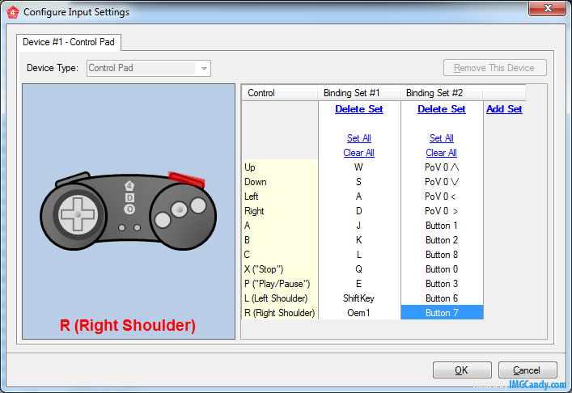The image size is (572, 393).
Task: Select the ShiftKey binding for Left Shoulder
Action: tap(359, 298)
